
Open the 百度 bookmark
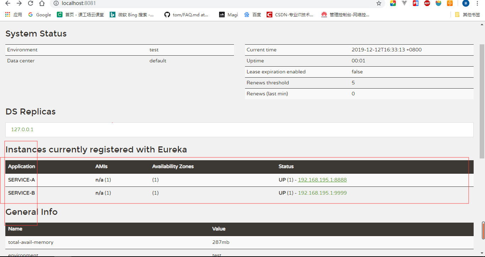click(x=253, y=15)
